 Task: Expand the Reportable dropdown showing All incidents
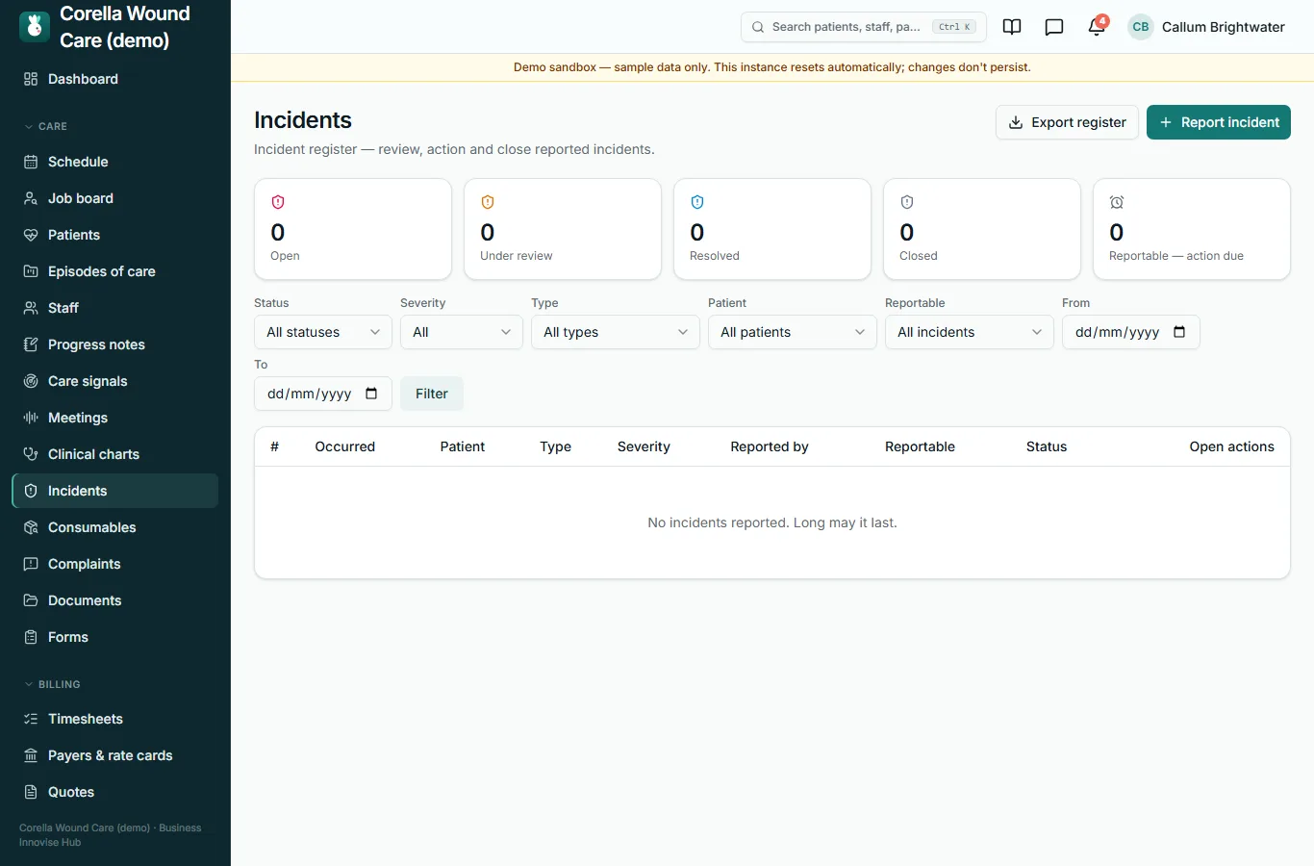[970, 332]
